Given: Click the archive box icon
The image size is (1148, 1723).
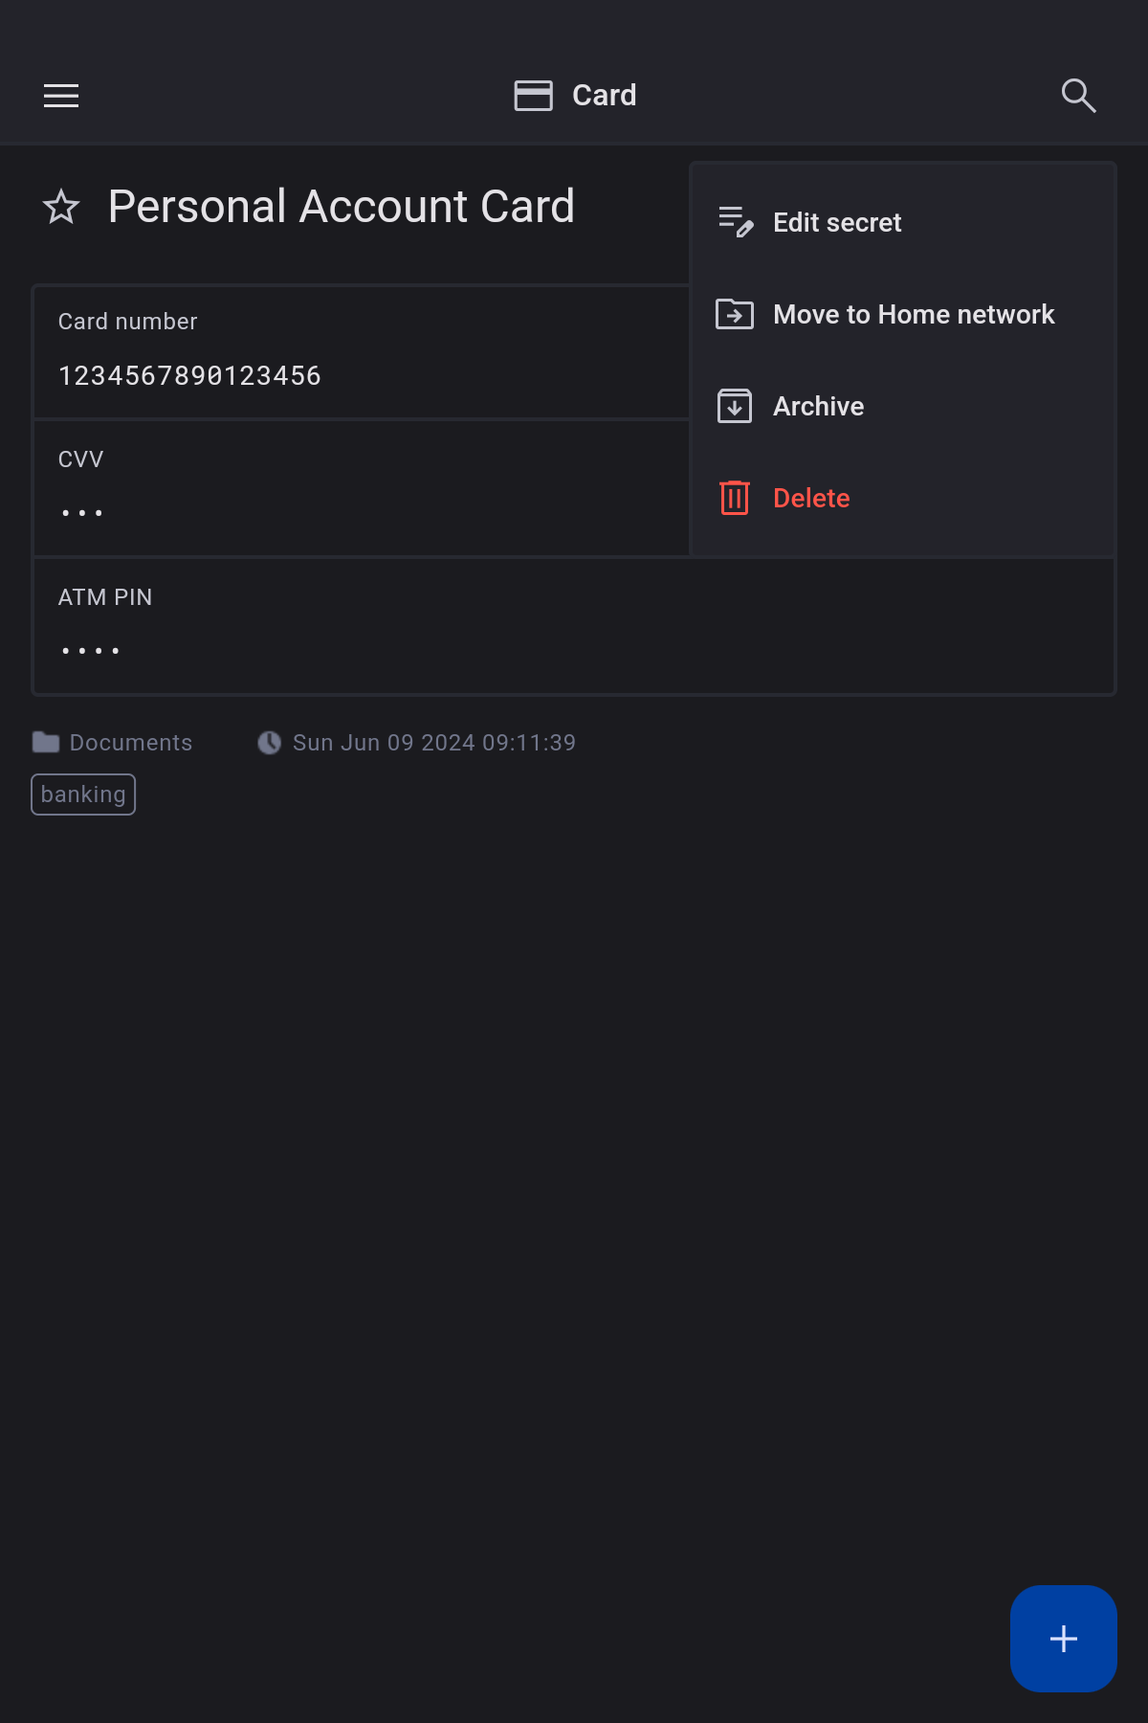Looking at the screenshot, I should pos(735,406).
